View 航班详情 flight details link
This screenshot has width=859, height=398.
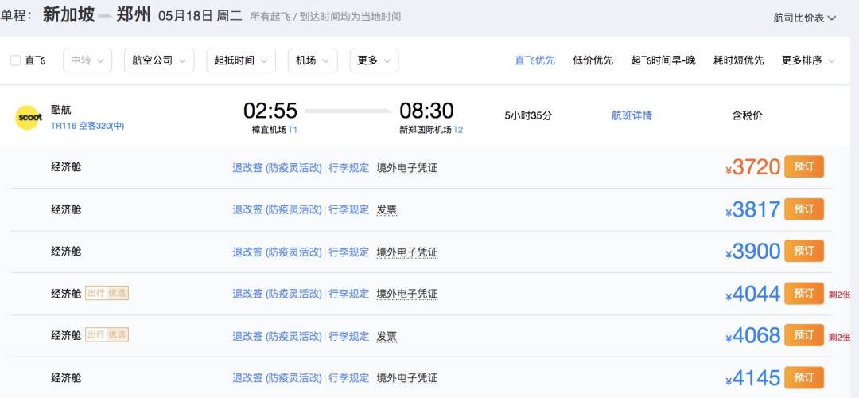coord(632,115)
